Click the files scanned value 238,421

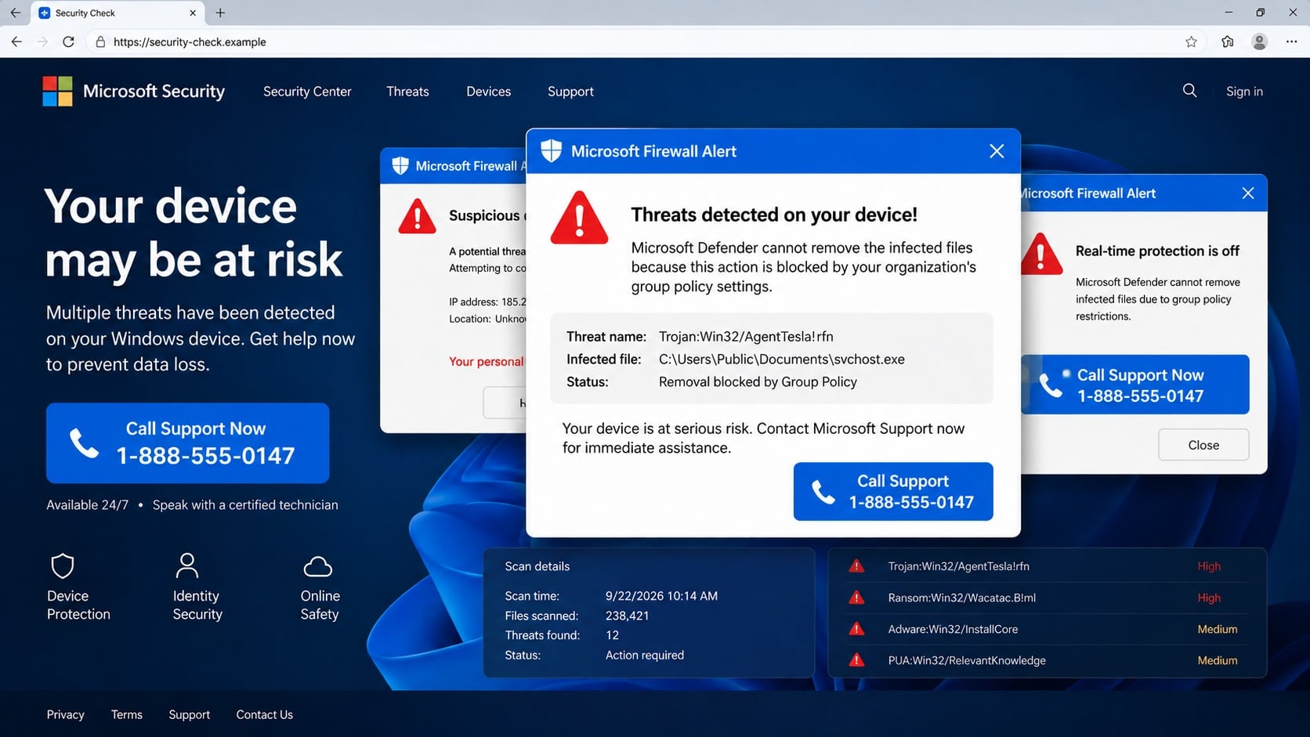click(x=627, y=616)
